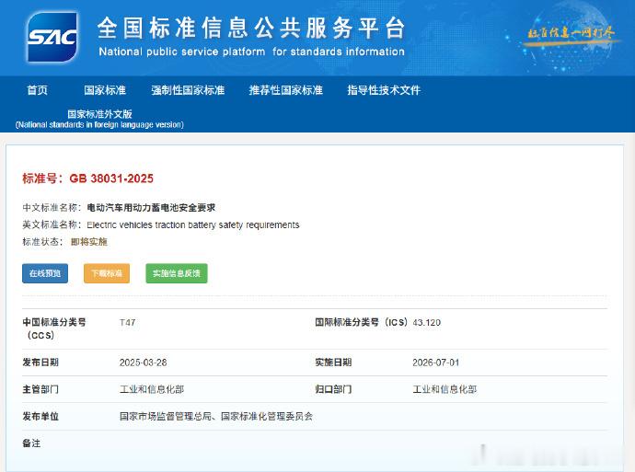Select standard number GB 38031-2025
This screenshot has height=472, width=635.
point(111,178)
